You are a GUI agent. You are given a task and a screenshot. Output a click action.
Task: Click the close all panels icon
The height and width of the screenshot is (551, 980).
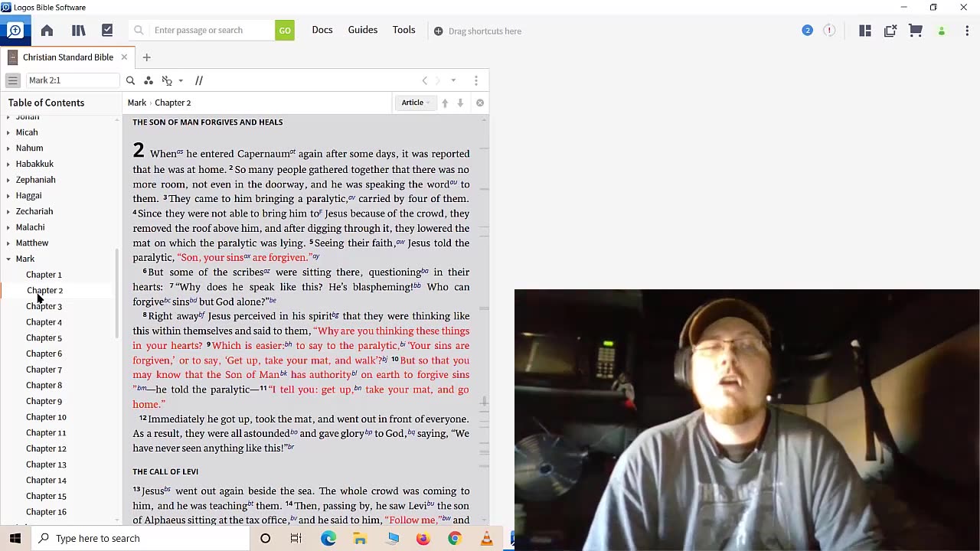(890, 31)
